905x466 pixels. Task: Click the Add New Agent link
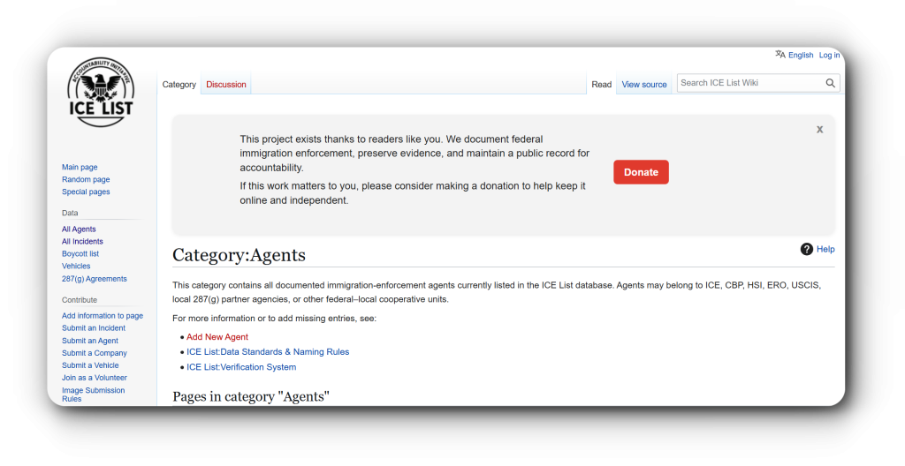pyautogui.click(x=217, y=337)
